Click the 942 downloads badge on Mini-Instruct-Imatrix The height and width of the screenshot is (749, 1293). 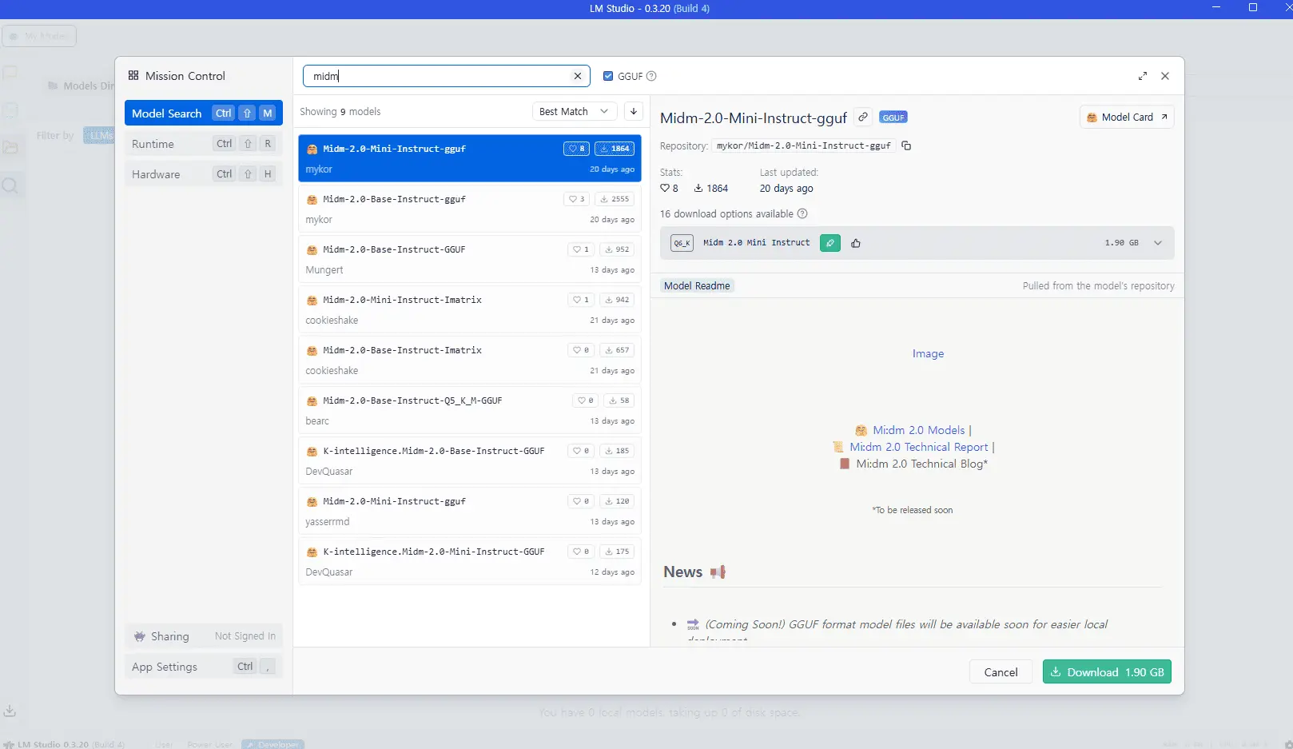pyautogui.click(x=617, y=300)
